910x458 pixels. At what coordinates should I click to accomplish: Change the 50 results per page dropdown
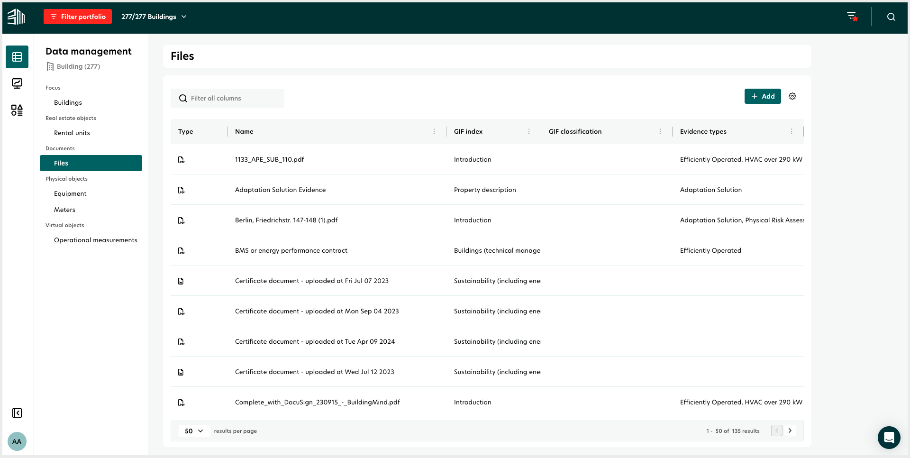tap(194, 431)
